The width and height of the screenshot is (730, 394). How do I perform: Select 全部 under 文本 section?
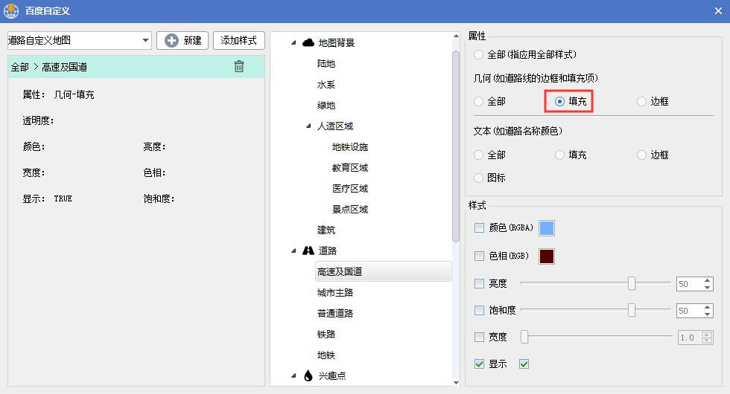click(x=478, y=155)
